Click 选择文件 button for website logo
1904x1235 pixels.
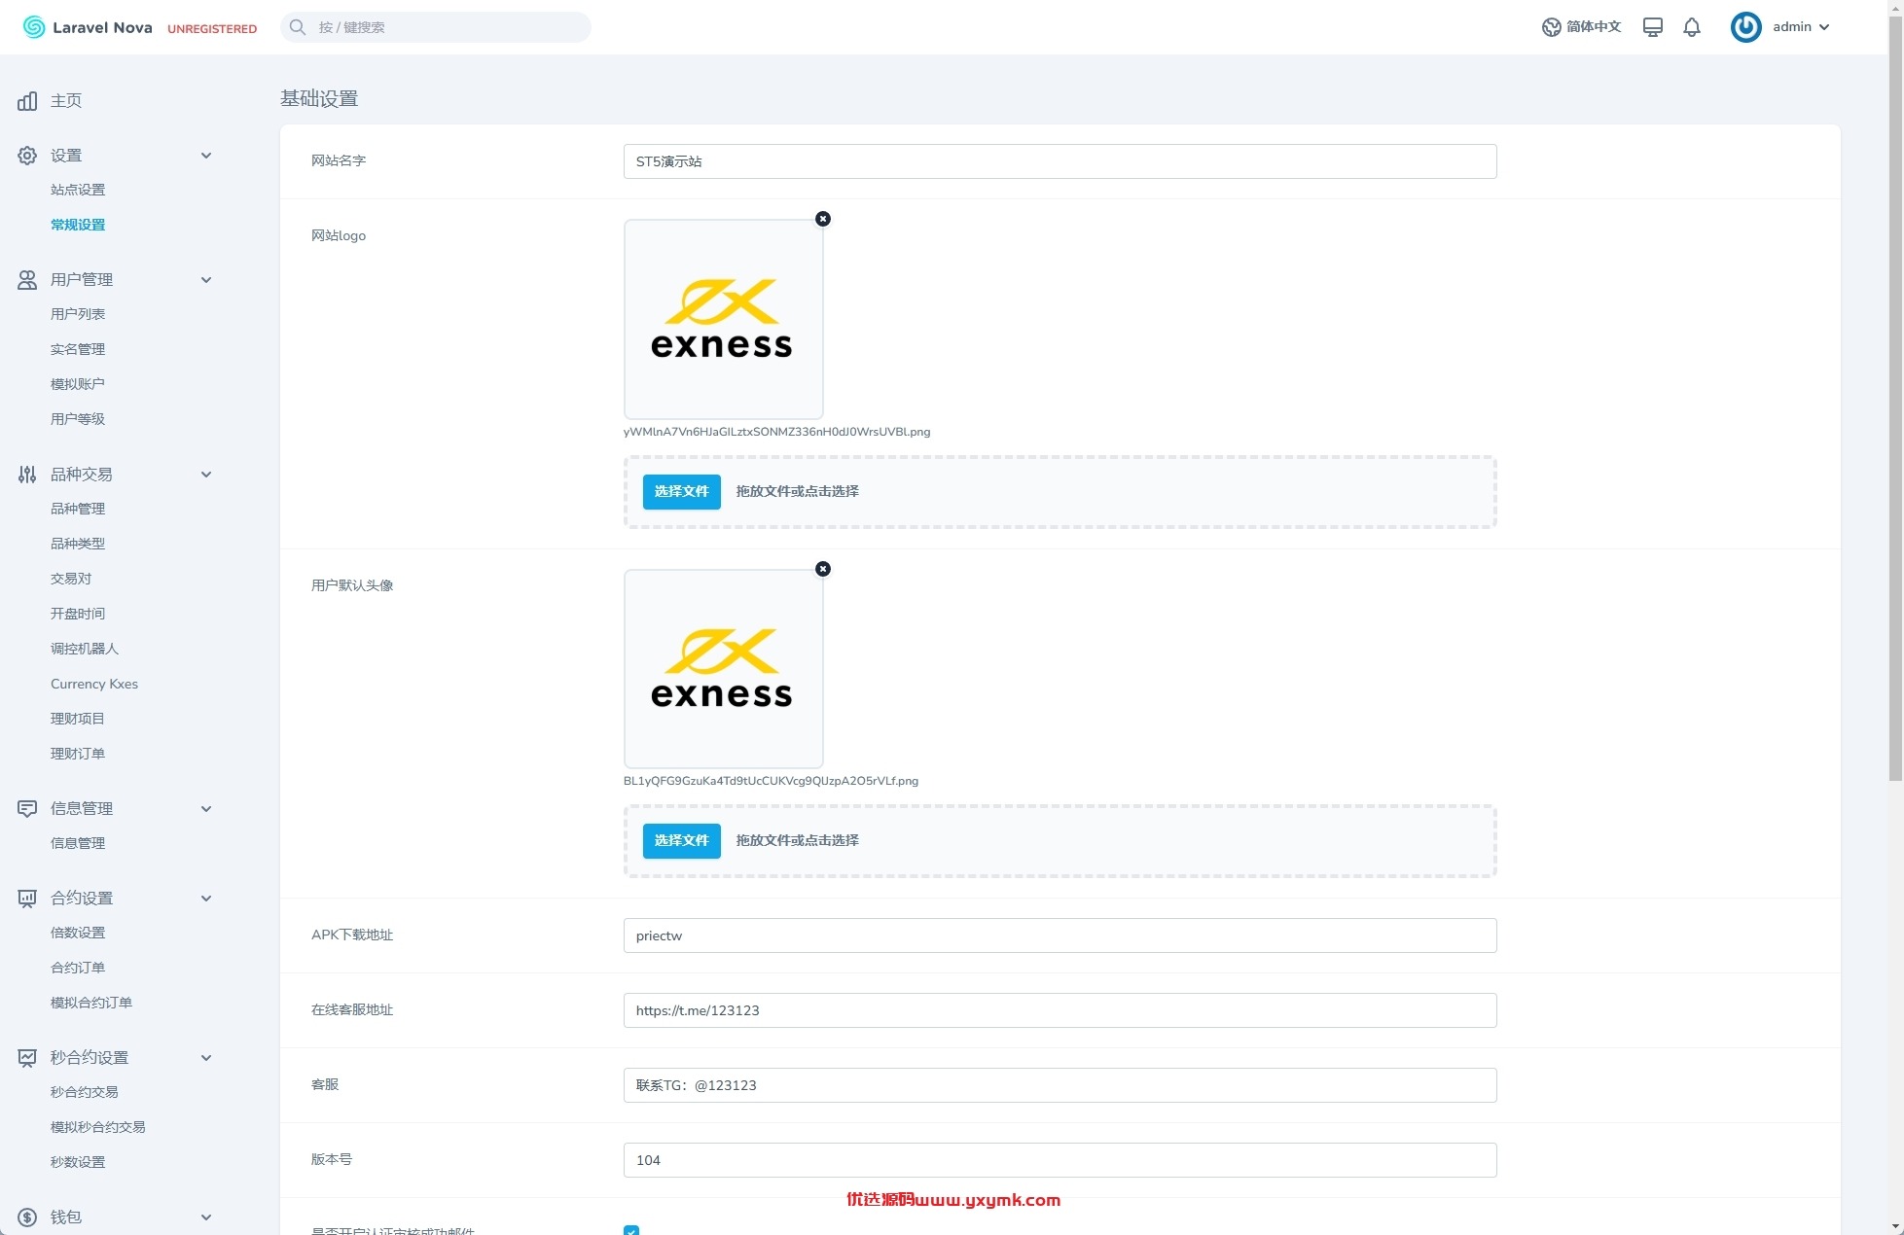(682, 492)
